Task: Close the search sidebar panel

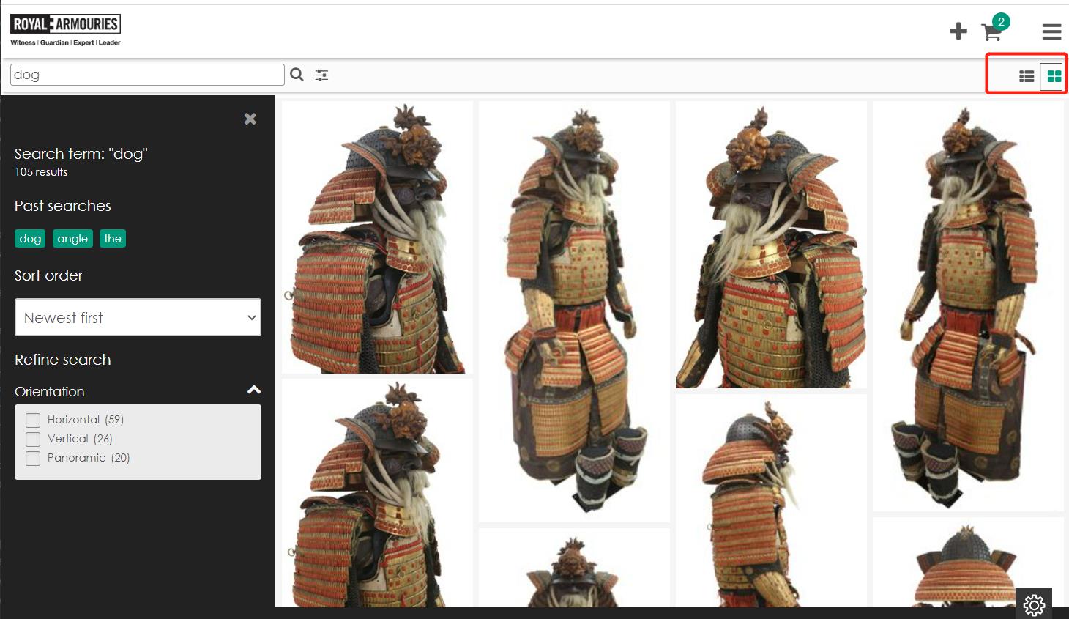Action: point(250,119)
